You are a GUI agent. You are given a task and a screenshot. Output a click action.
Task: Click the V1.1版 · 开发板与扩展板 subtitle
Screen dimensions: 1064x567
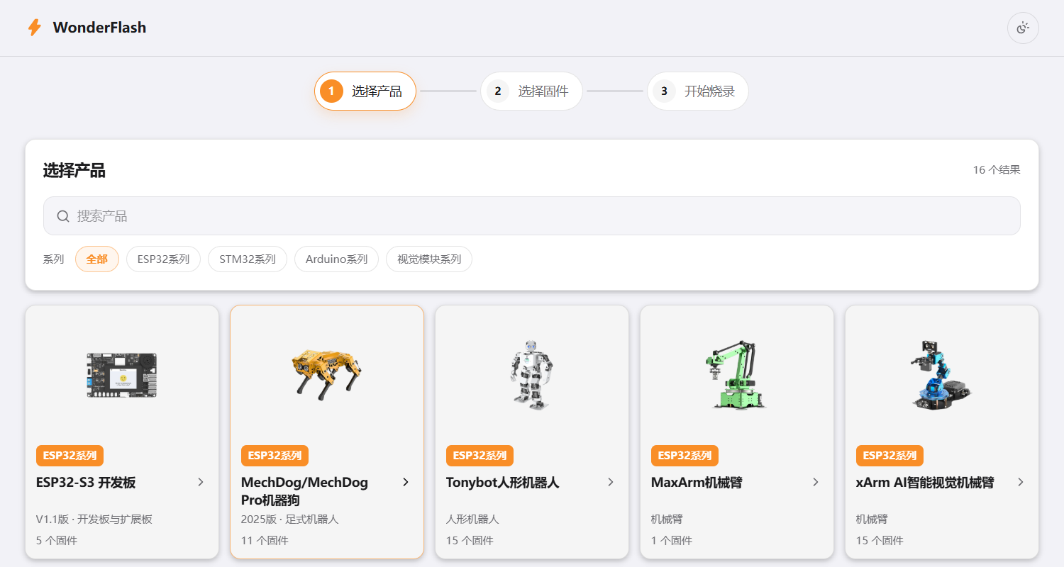[x=94, y=520]
